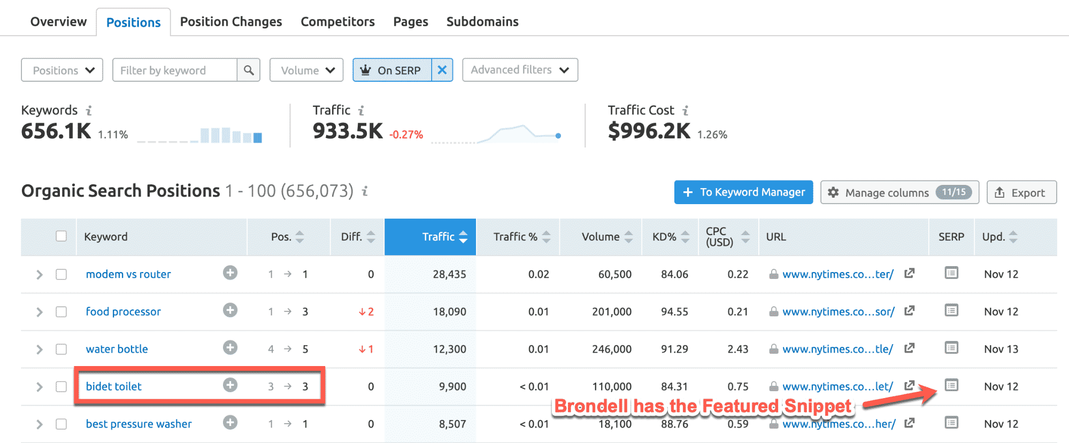The width and height of the screenshot is (1069, 443).
Task: Click info icon next to Traffic Cost
Action: [685, 111]
